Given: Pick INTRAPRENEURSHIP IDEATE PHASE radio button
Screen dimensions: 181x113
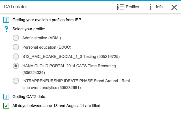Looking at the screenshot, I should pos(16,81).
